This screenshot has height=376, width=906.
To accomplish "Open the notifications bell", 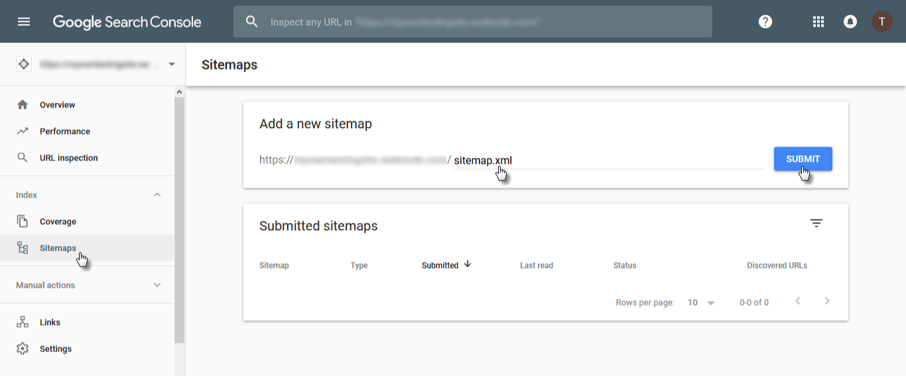I will [x=850, y=22].
